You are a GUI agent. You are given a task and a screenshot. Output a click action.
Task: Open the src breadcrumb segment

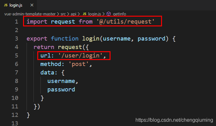click(x=63, y=14)
